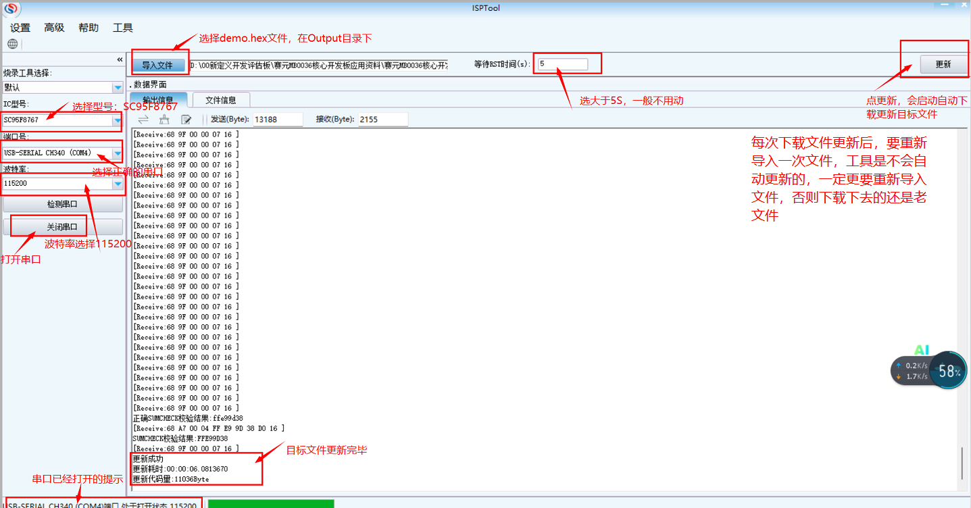Click the 发送(Byte) value field 13188

click(x=278, y=120)
